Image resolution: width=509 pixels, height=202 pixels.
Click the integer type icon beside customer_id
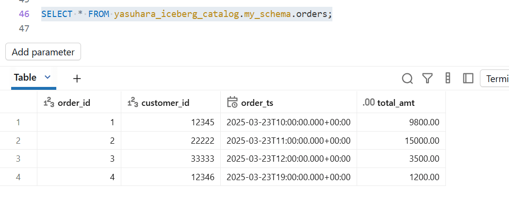point(132,102)
